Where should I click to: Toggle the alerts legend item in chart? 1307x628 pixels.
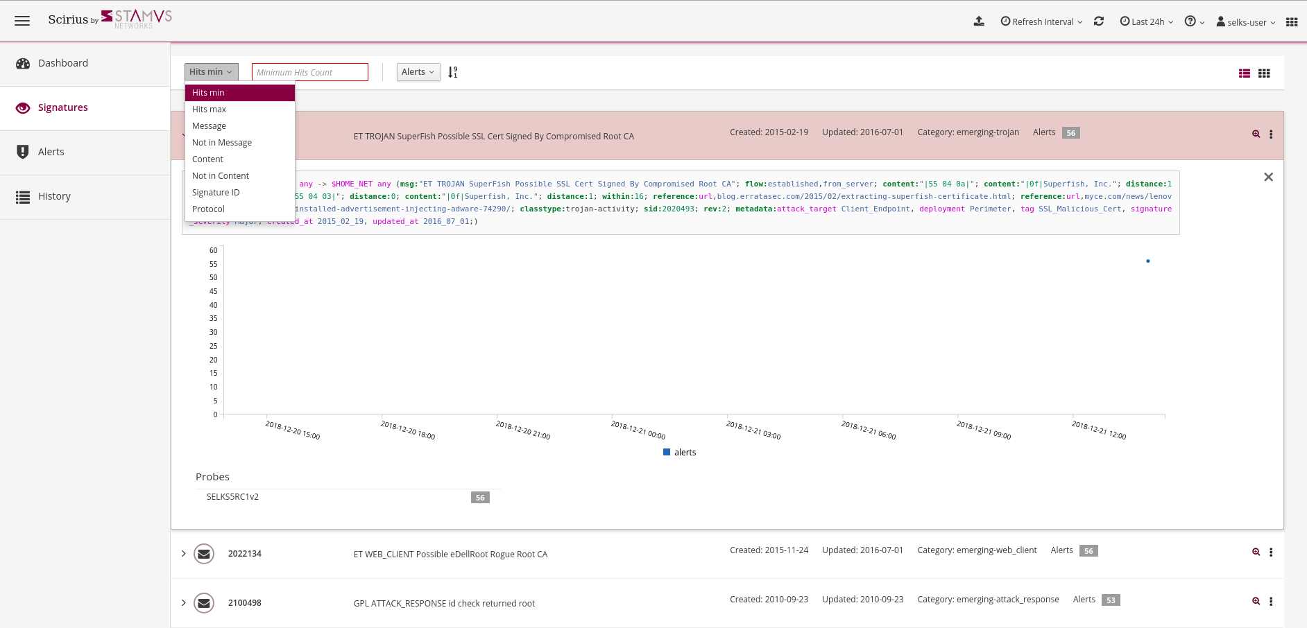(x=679, y=453)
